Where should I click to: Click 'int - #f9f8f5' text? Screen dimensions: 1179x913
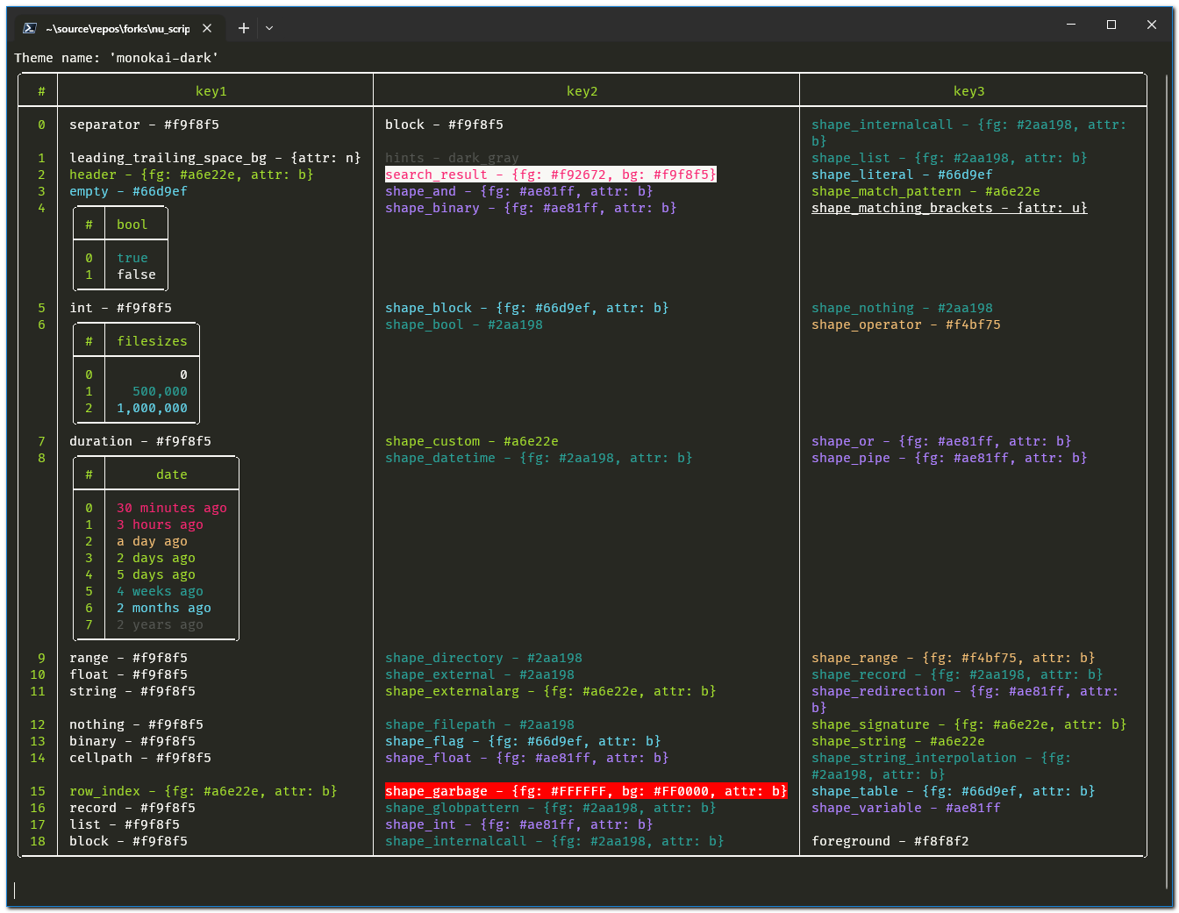(121, 308)
